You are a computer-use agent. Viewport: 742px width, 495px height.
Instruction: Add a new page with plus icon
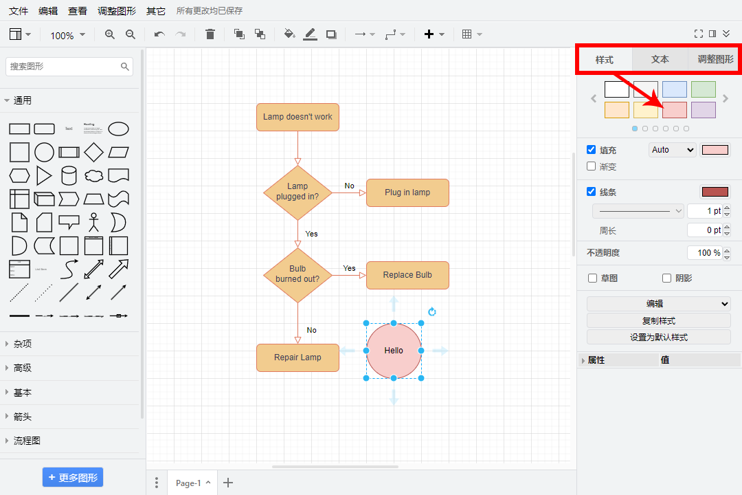coord(228,483)
